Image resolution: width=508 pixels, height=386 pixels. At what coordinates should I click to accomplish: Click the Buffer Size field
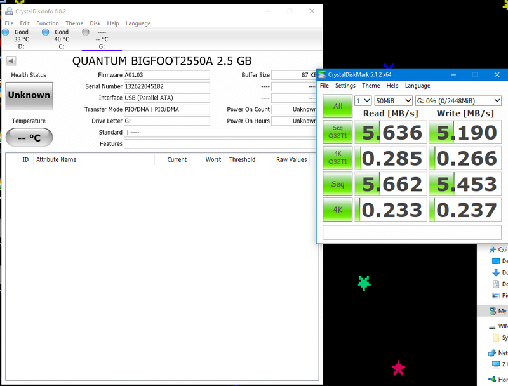coord(294,75)
